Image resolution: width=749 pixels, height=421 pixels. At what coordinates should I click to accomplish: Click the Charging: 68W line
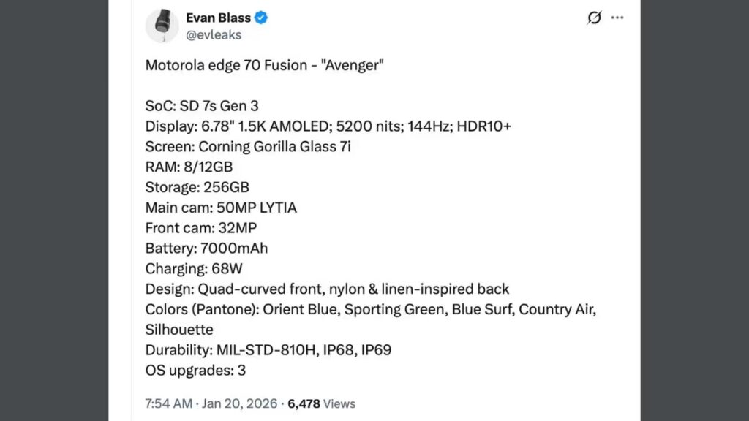(194, 268)
